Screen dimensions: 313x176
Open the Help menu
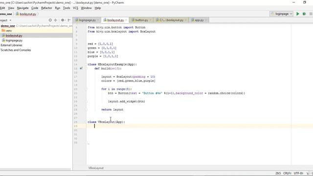(x=98, y=8)
